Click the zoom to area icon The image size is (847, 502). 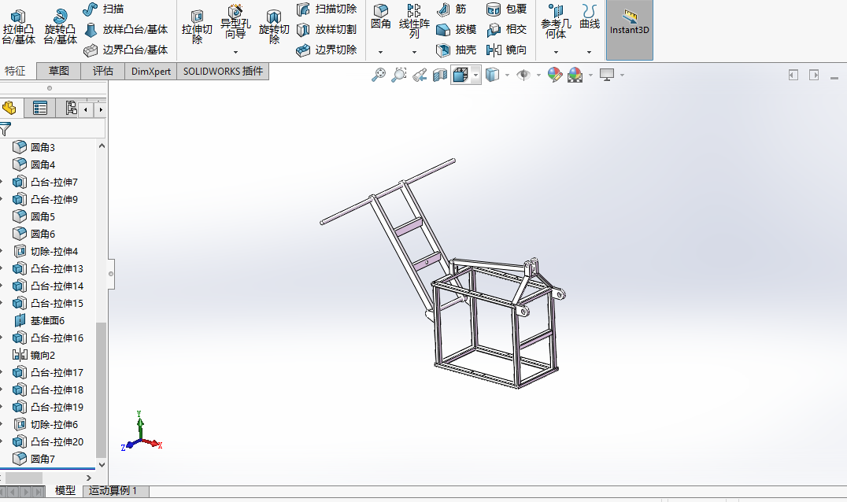[398, 75]
